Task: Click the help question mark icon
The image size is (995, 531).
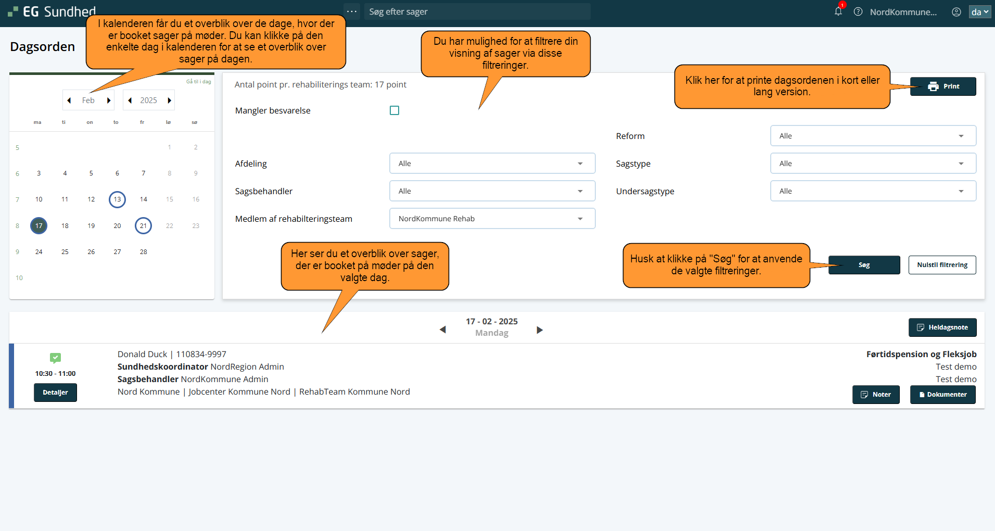Action: tap(858, 11)
